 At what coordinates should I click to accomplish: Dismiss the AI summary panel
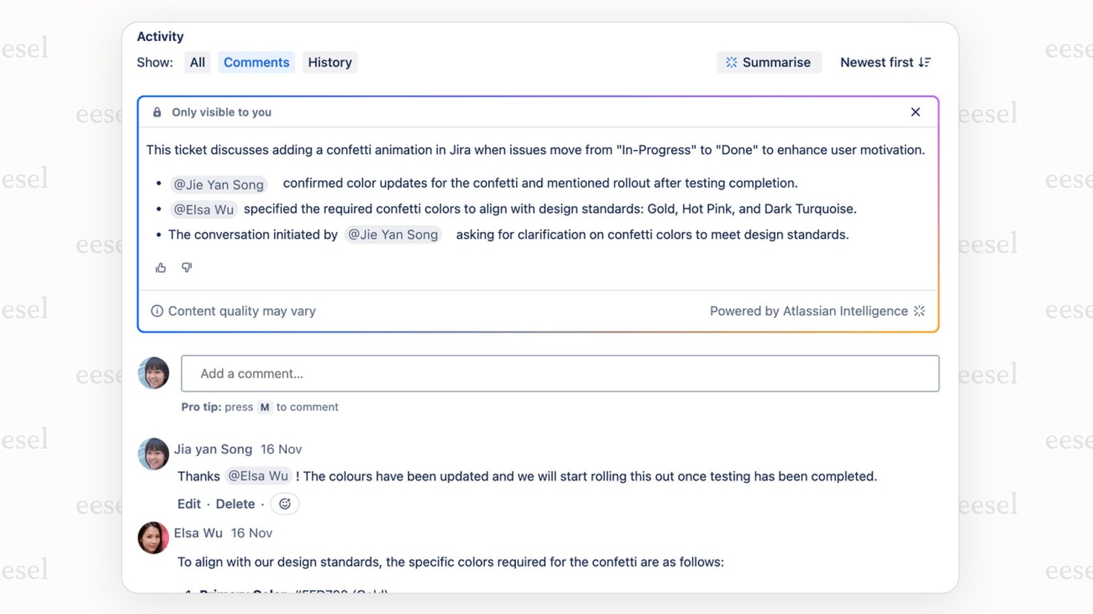[x=915, y=112]
